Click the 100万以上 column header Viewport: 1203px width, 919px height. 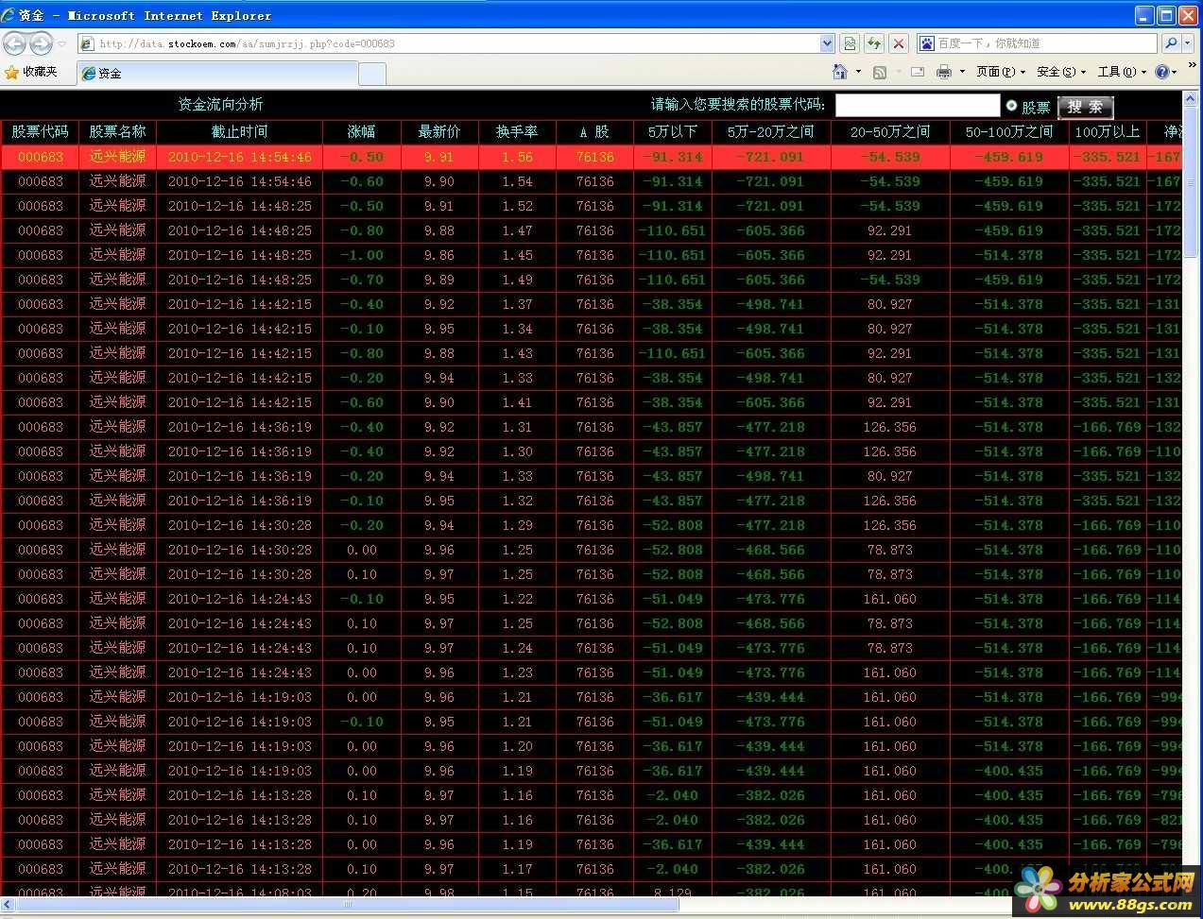pyautogui.click(x=1107, y=132)
